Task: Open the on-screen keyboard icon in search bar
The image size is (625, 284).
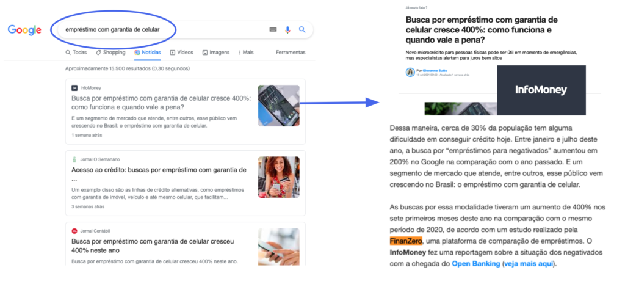Action: pos(273,30)
